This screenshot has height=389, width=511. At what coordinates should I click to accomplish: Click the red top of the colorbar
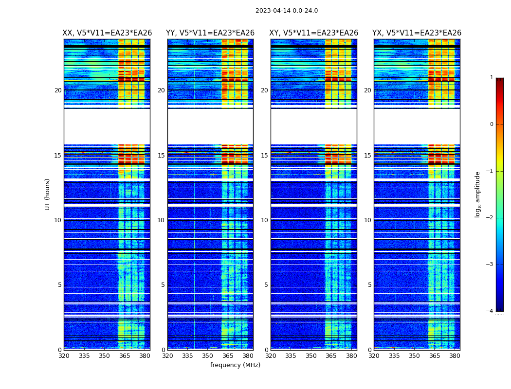(x=500, y=84)
